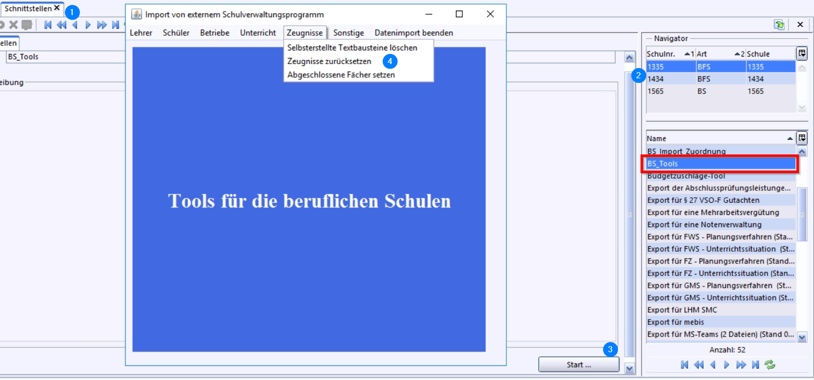The width and height of the screenshot is (814, 380).
Task: Click the green export icon above Navigator
Action: (x=779, y=24)
